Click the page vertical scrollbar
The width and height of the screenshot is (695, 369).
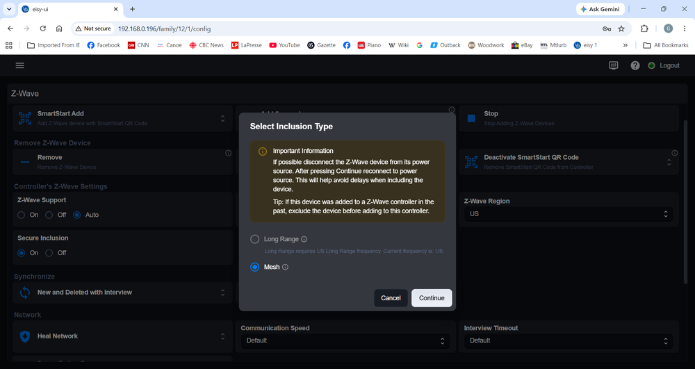(x=686, y=202)
